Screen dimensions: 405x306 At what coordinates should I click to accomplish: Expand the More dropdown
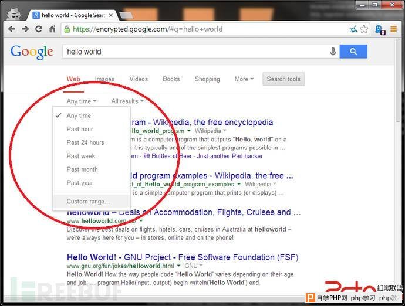click(x=244, y=79)
